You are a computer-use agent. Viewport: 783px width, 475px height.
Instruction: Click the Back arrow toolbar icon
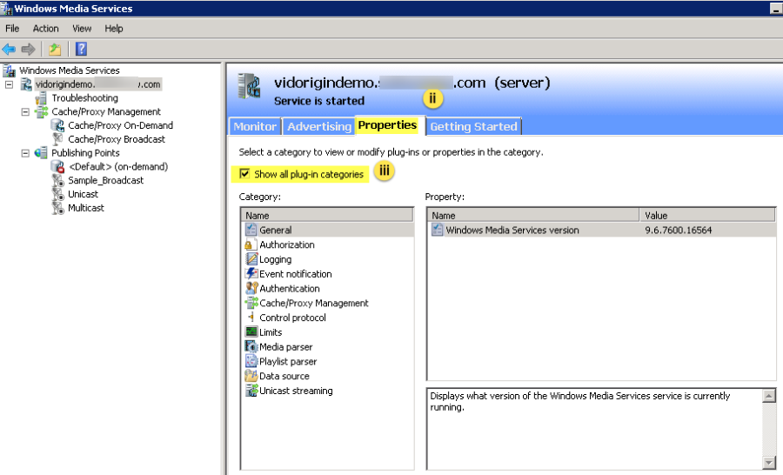pyautogui.click(x=9, y=49)
